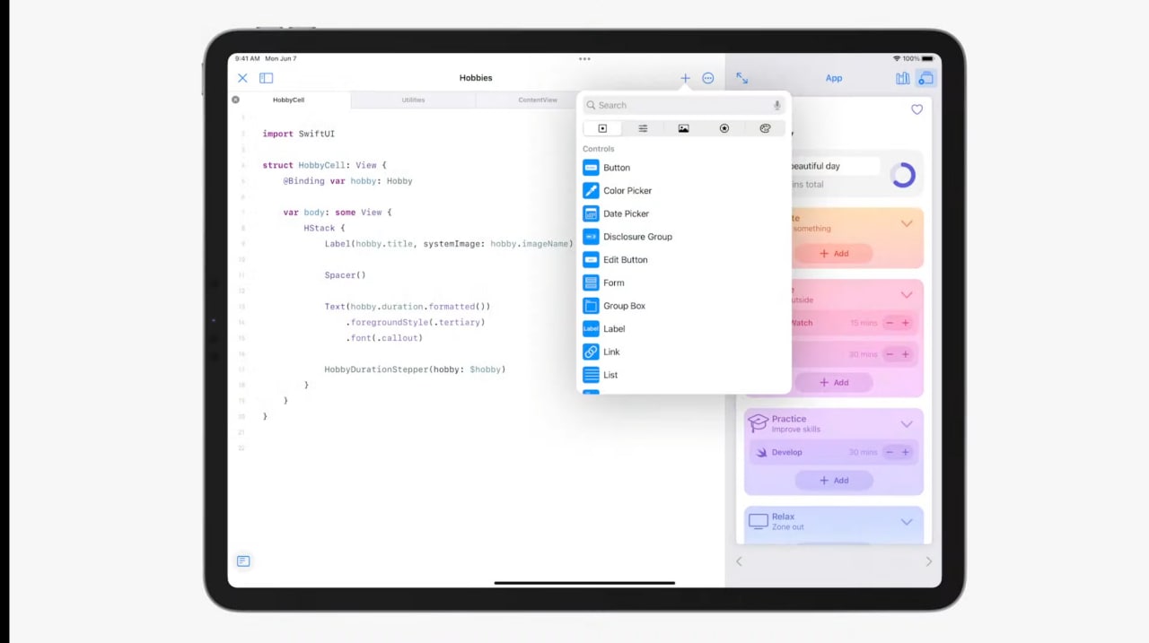1149x643 pixels.
Task: Decrease the 15 mins duration
Action: point(890,323)
